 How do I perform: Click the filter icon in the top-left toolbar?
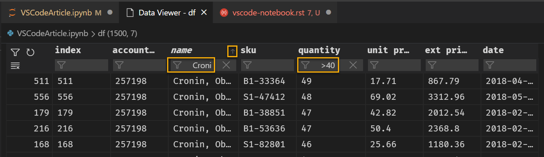pyautogui.click(x=15, y=52)
